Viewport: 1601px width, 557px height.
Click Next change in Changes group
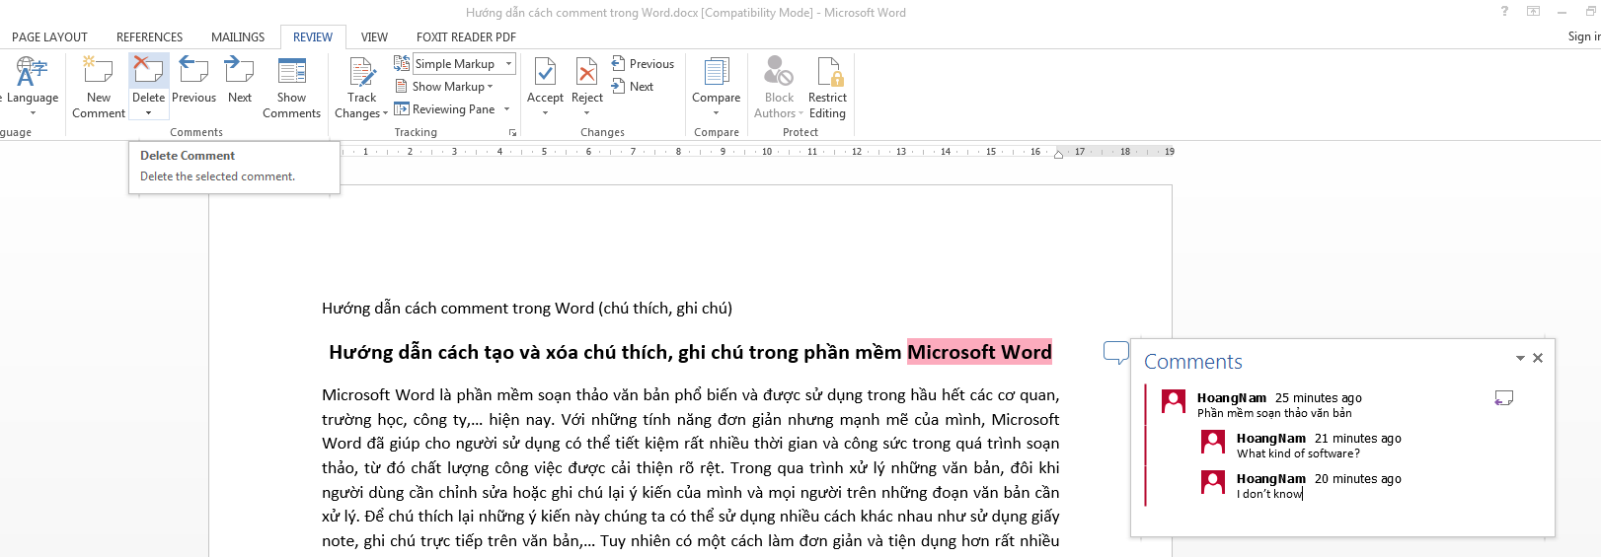(633, 87)
